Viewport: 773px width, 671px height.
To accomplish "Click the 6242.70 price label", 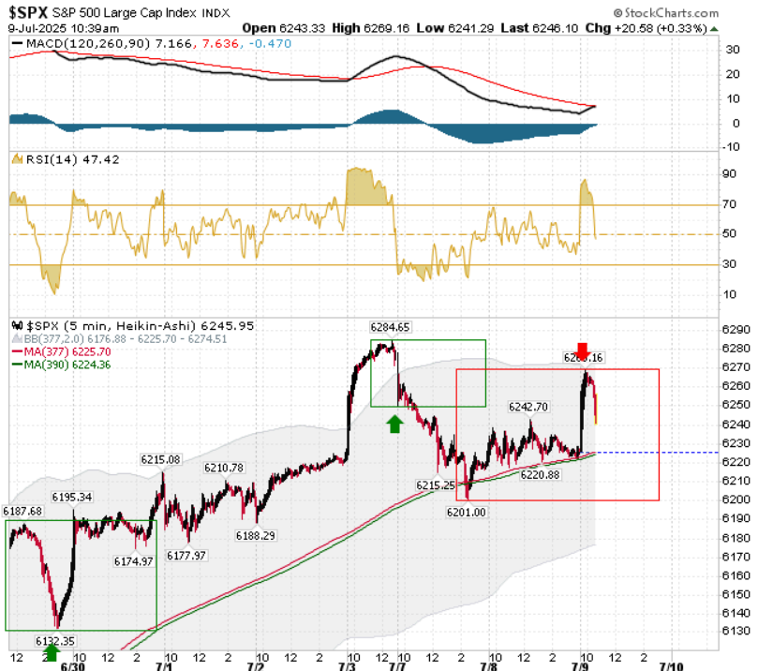I will tap(528, 407).
